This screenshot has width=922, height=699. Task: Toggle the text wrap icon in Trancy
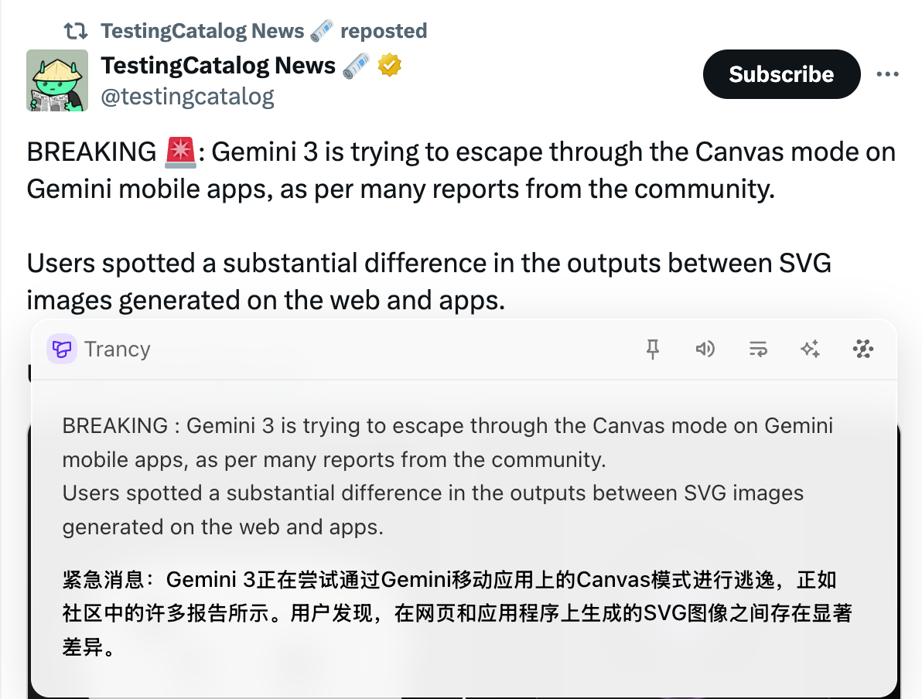pos(757,349)
